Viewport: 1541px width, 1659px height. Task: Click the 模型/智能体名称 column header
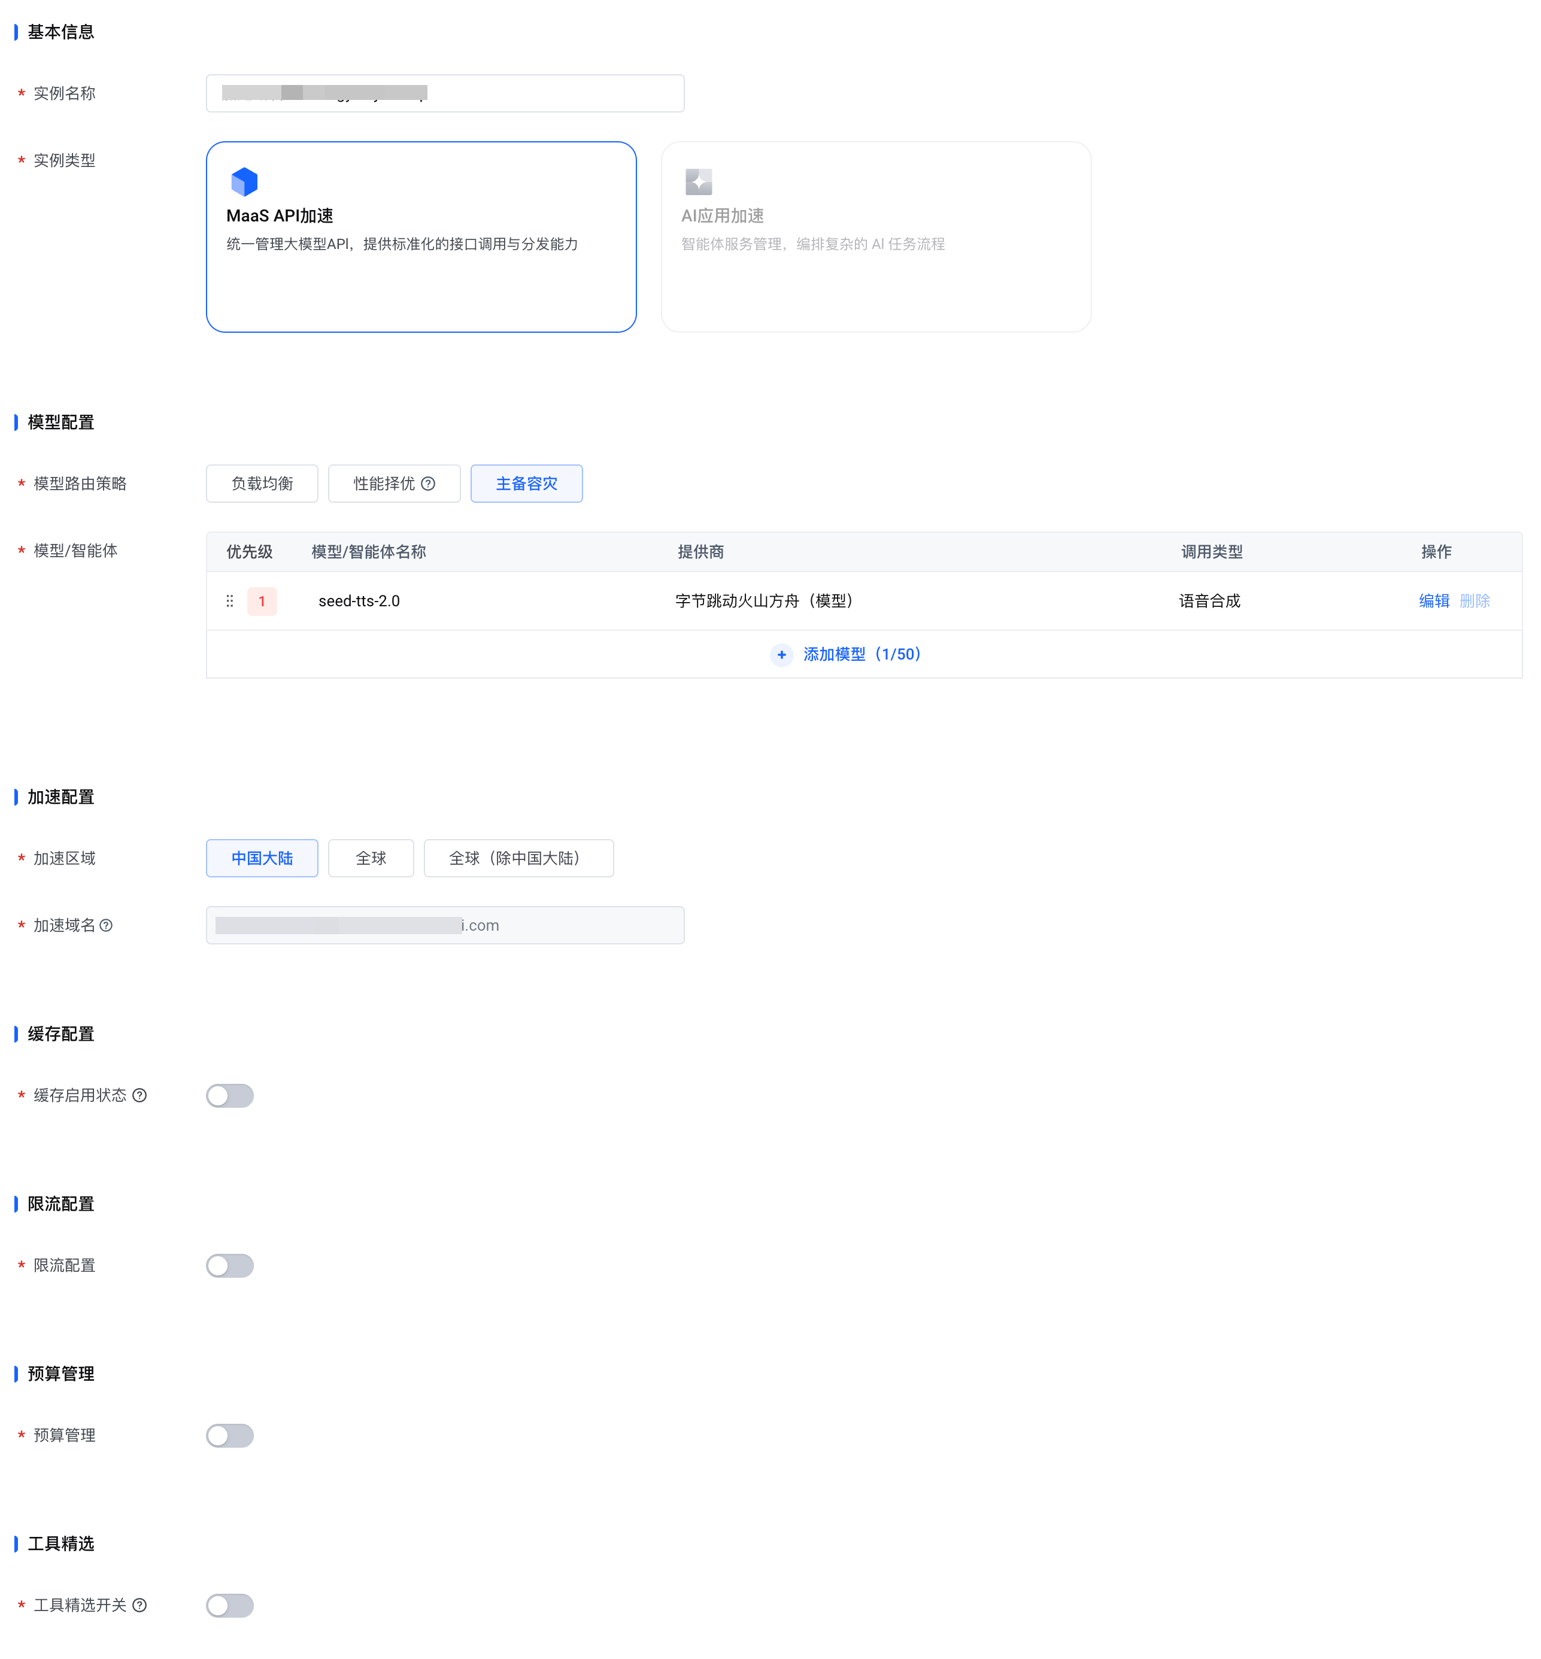(x=369, y=552)
